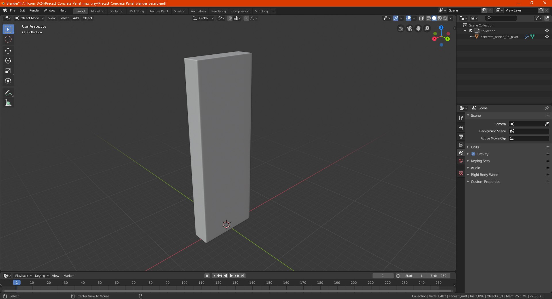
Task: Choose the Move tool
Action: 8,51
